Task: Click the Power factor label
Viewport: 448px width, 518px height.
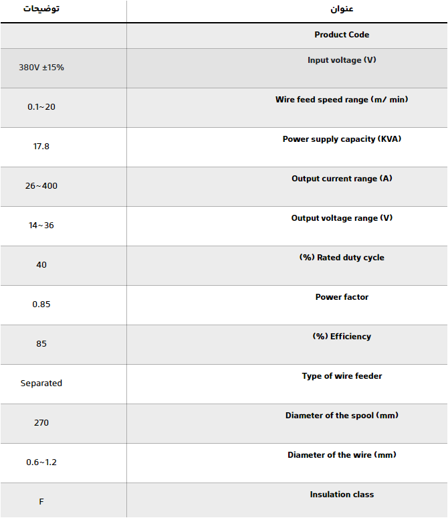Action: [x=342, y=297]
